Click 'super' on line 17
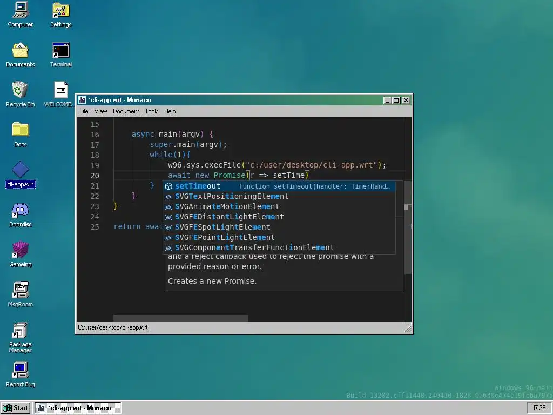553x415 pixels. pos(161,145)
